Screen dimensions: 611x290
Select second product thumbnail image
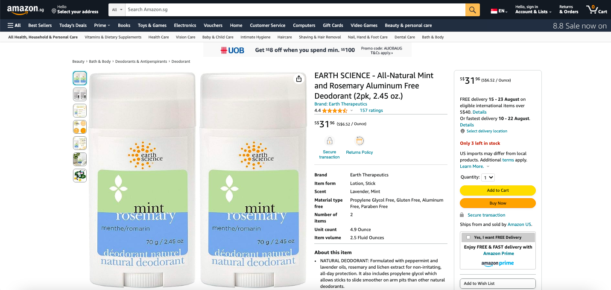(x=80, y=94)
